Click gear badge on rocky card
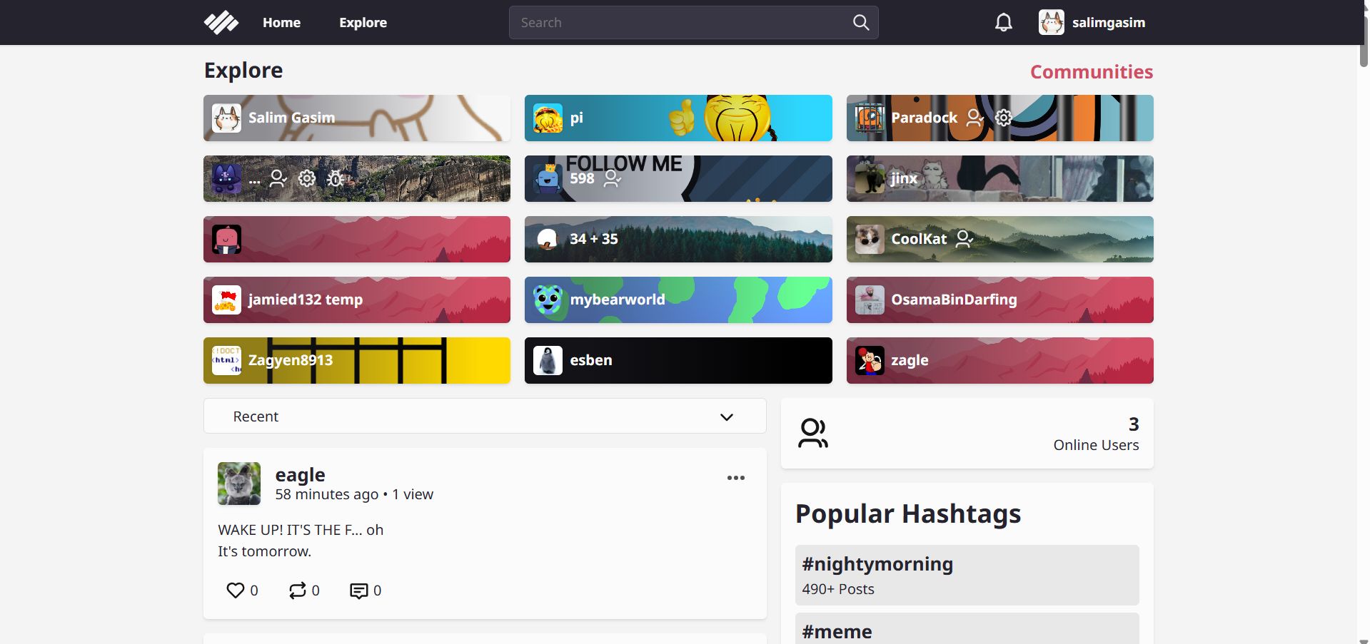 pyautogui.click(x=307, y=178)
